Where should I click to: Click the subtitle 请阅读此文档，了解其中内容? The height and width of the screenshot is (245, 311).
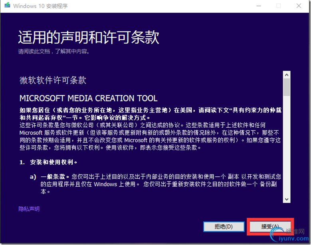[54, 51]
